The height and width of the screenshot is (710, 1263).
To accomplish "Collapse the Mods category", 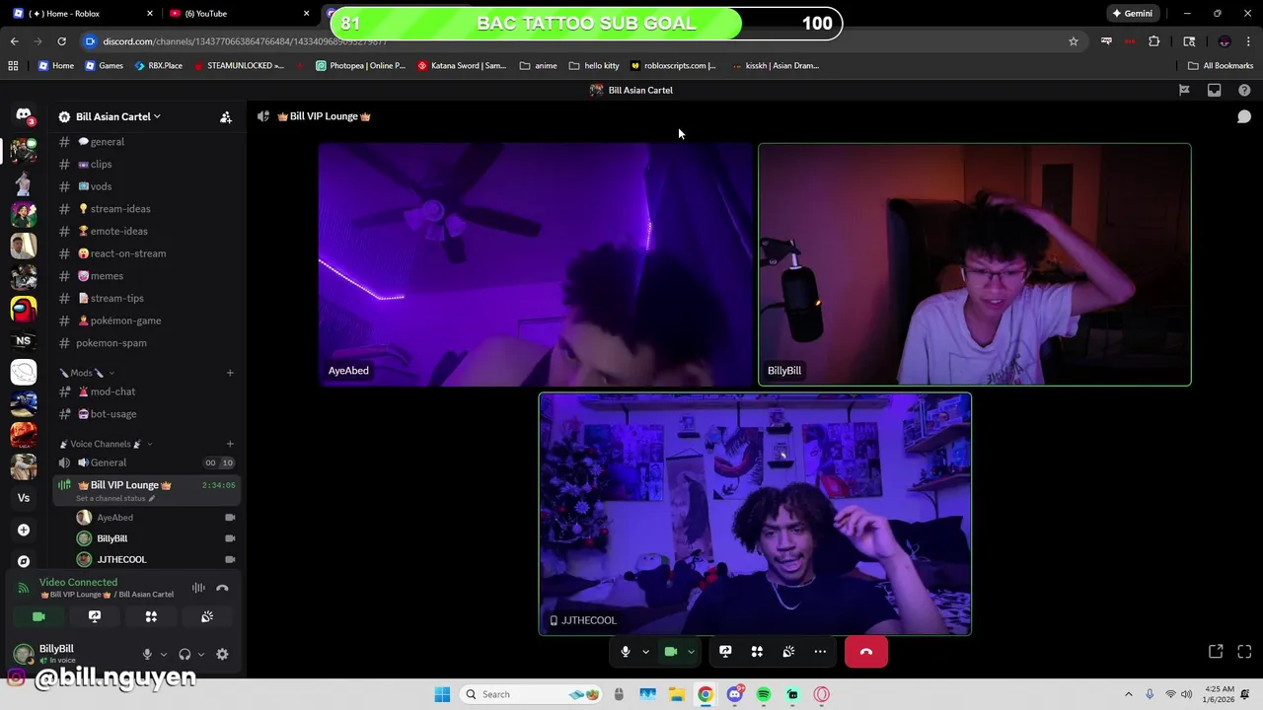I will click(87, 373).
